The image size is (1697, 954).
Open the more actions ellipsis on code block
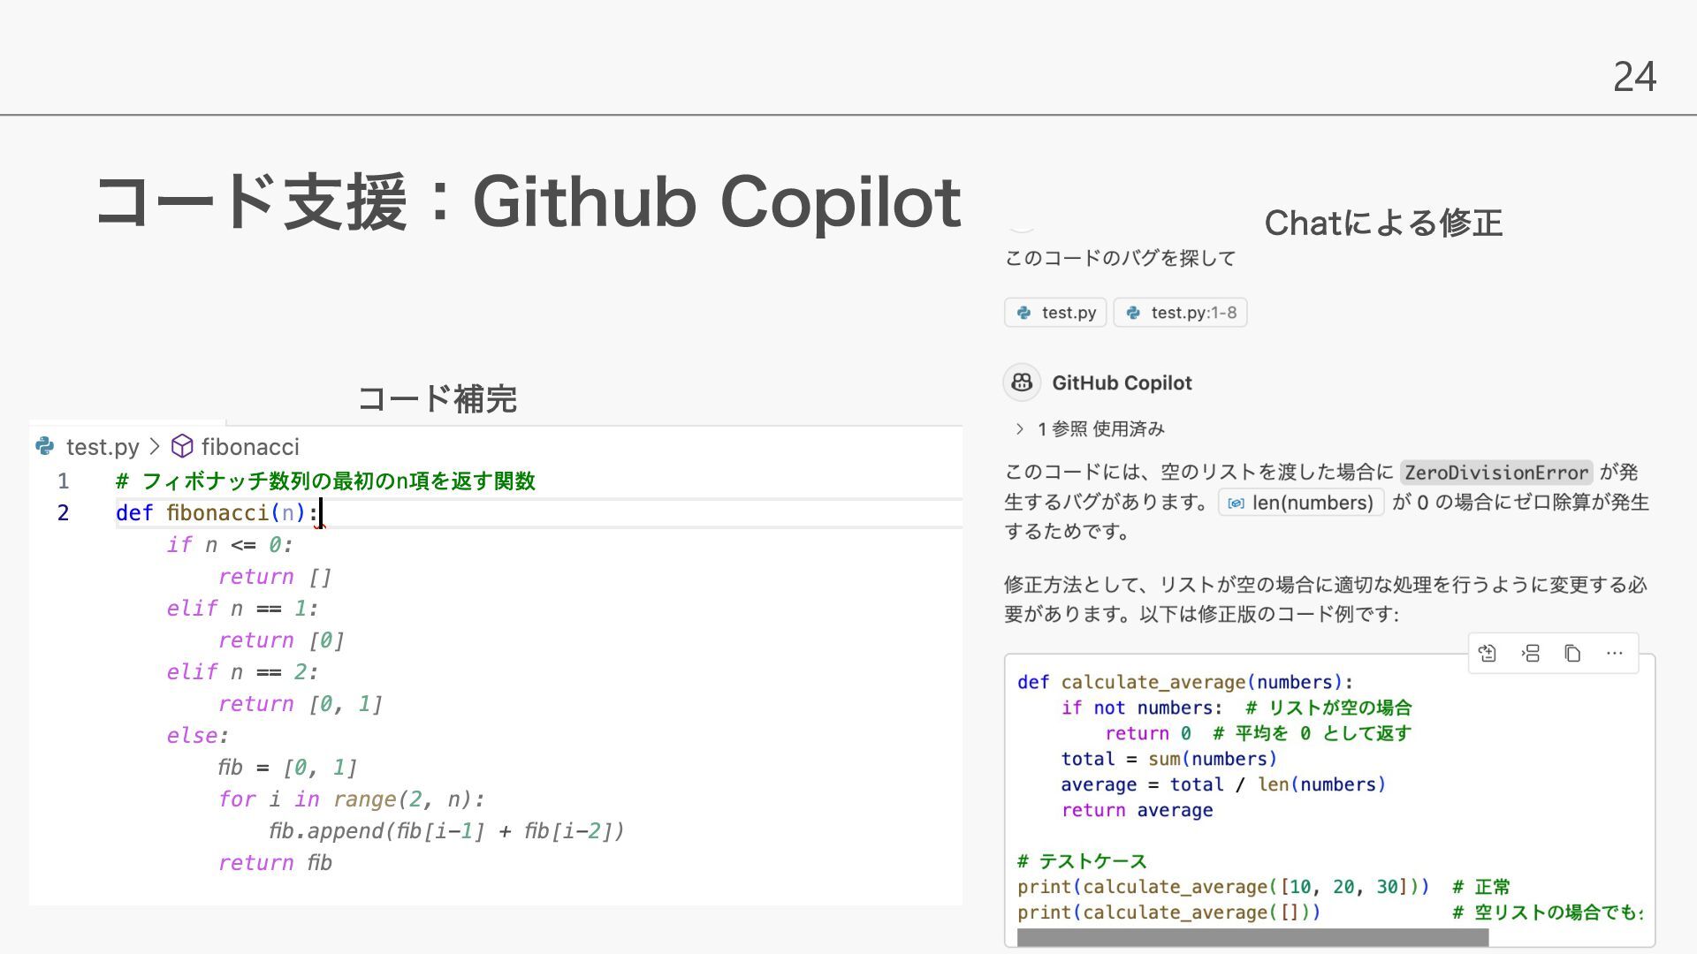[1615, 654]
